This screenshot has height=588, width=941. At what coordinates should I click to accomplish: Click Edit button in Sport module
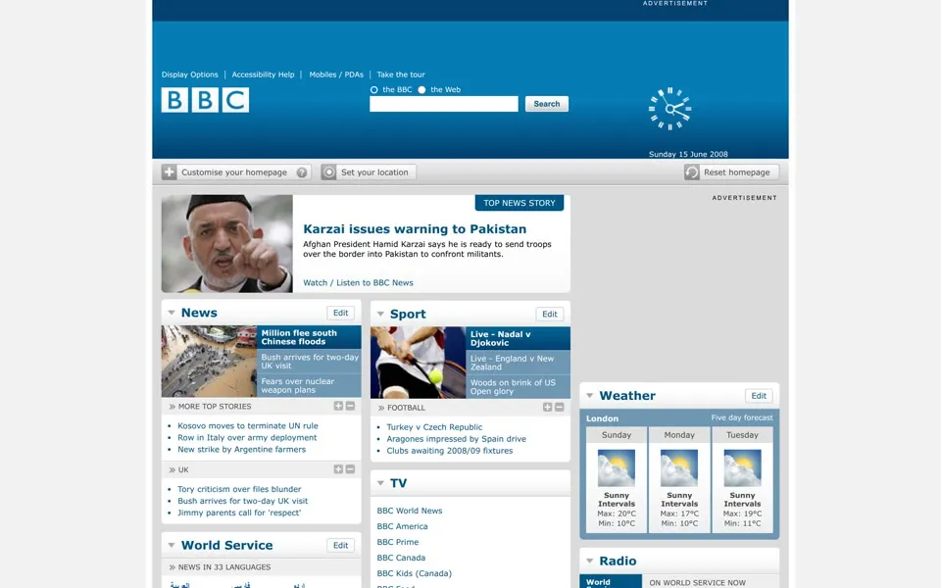pos(550,314)
